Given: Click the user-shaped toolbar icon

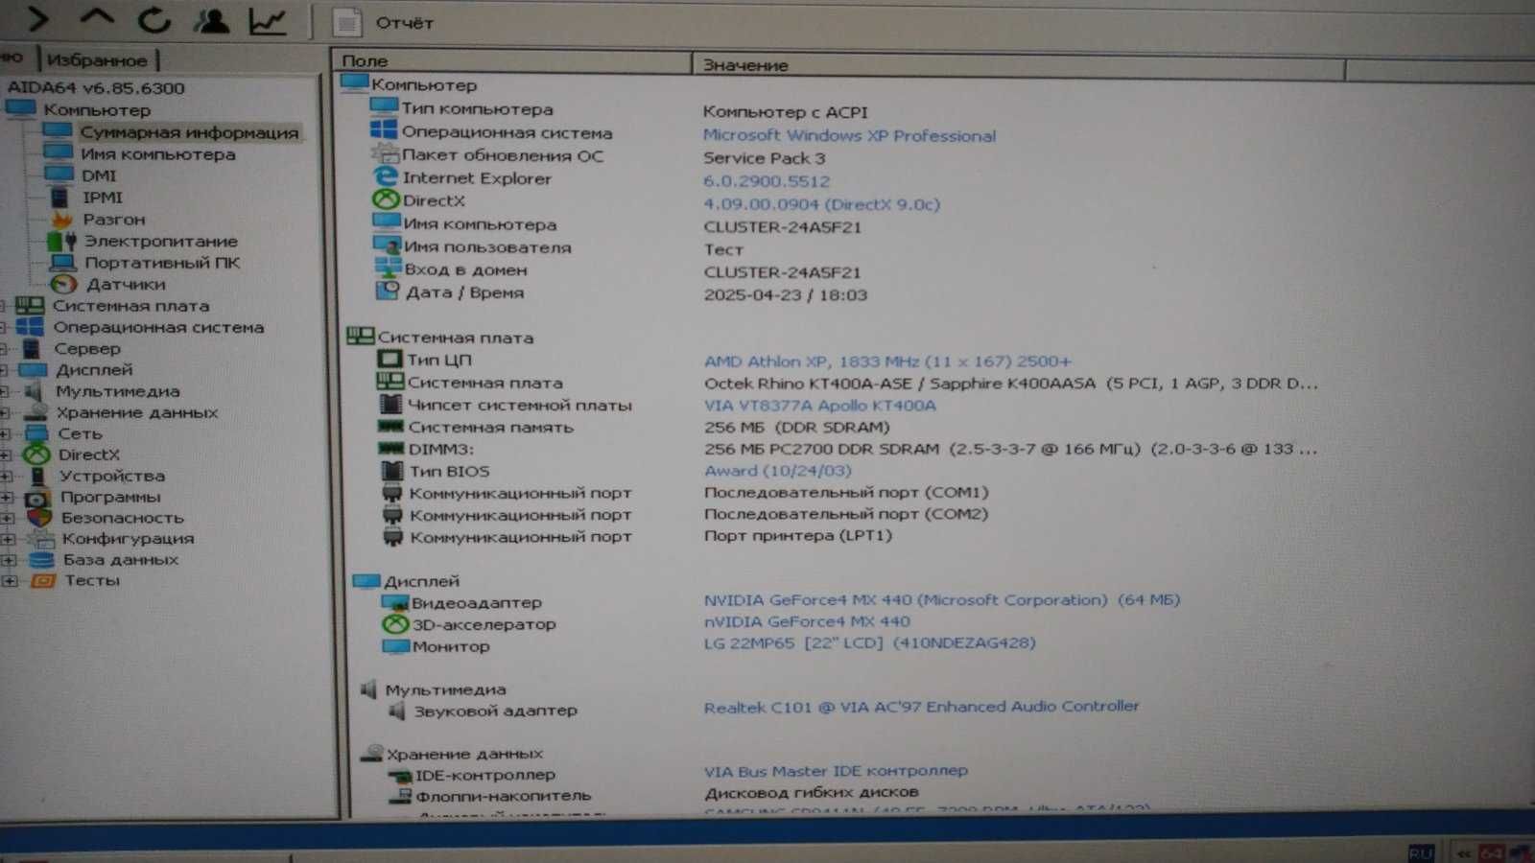Looking at the screenshot, I should (x=211, y=20).
